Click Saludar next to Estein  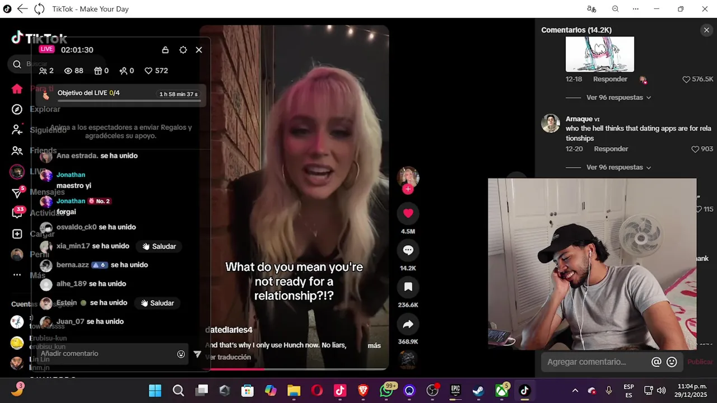point(157,303)
